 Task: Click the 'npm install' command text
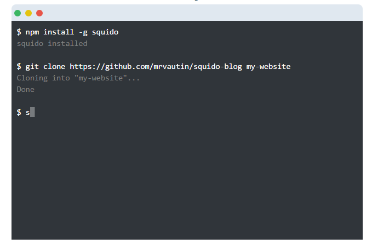(50, 32)
